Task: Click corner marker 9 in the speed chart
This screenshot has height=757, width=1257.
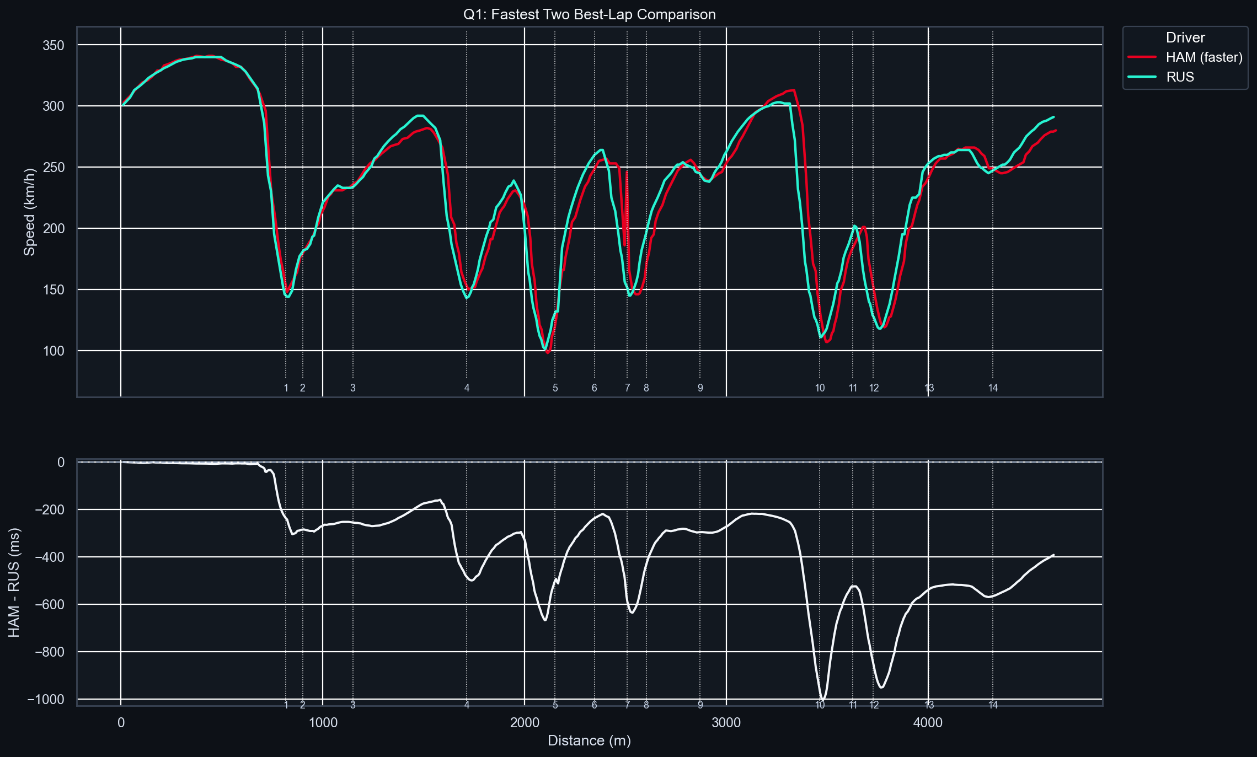Action: pos(700,388)
